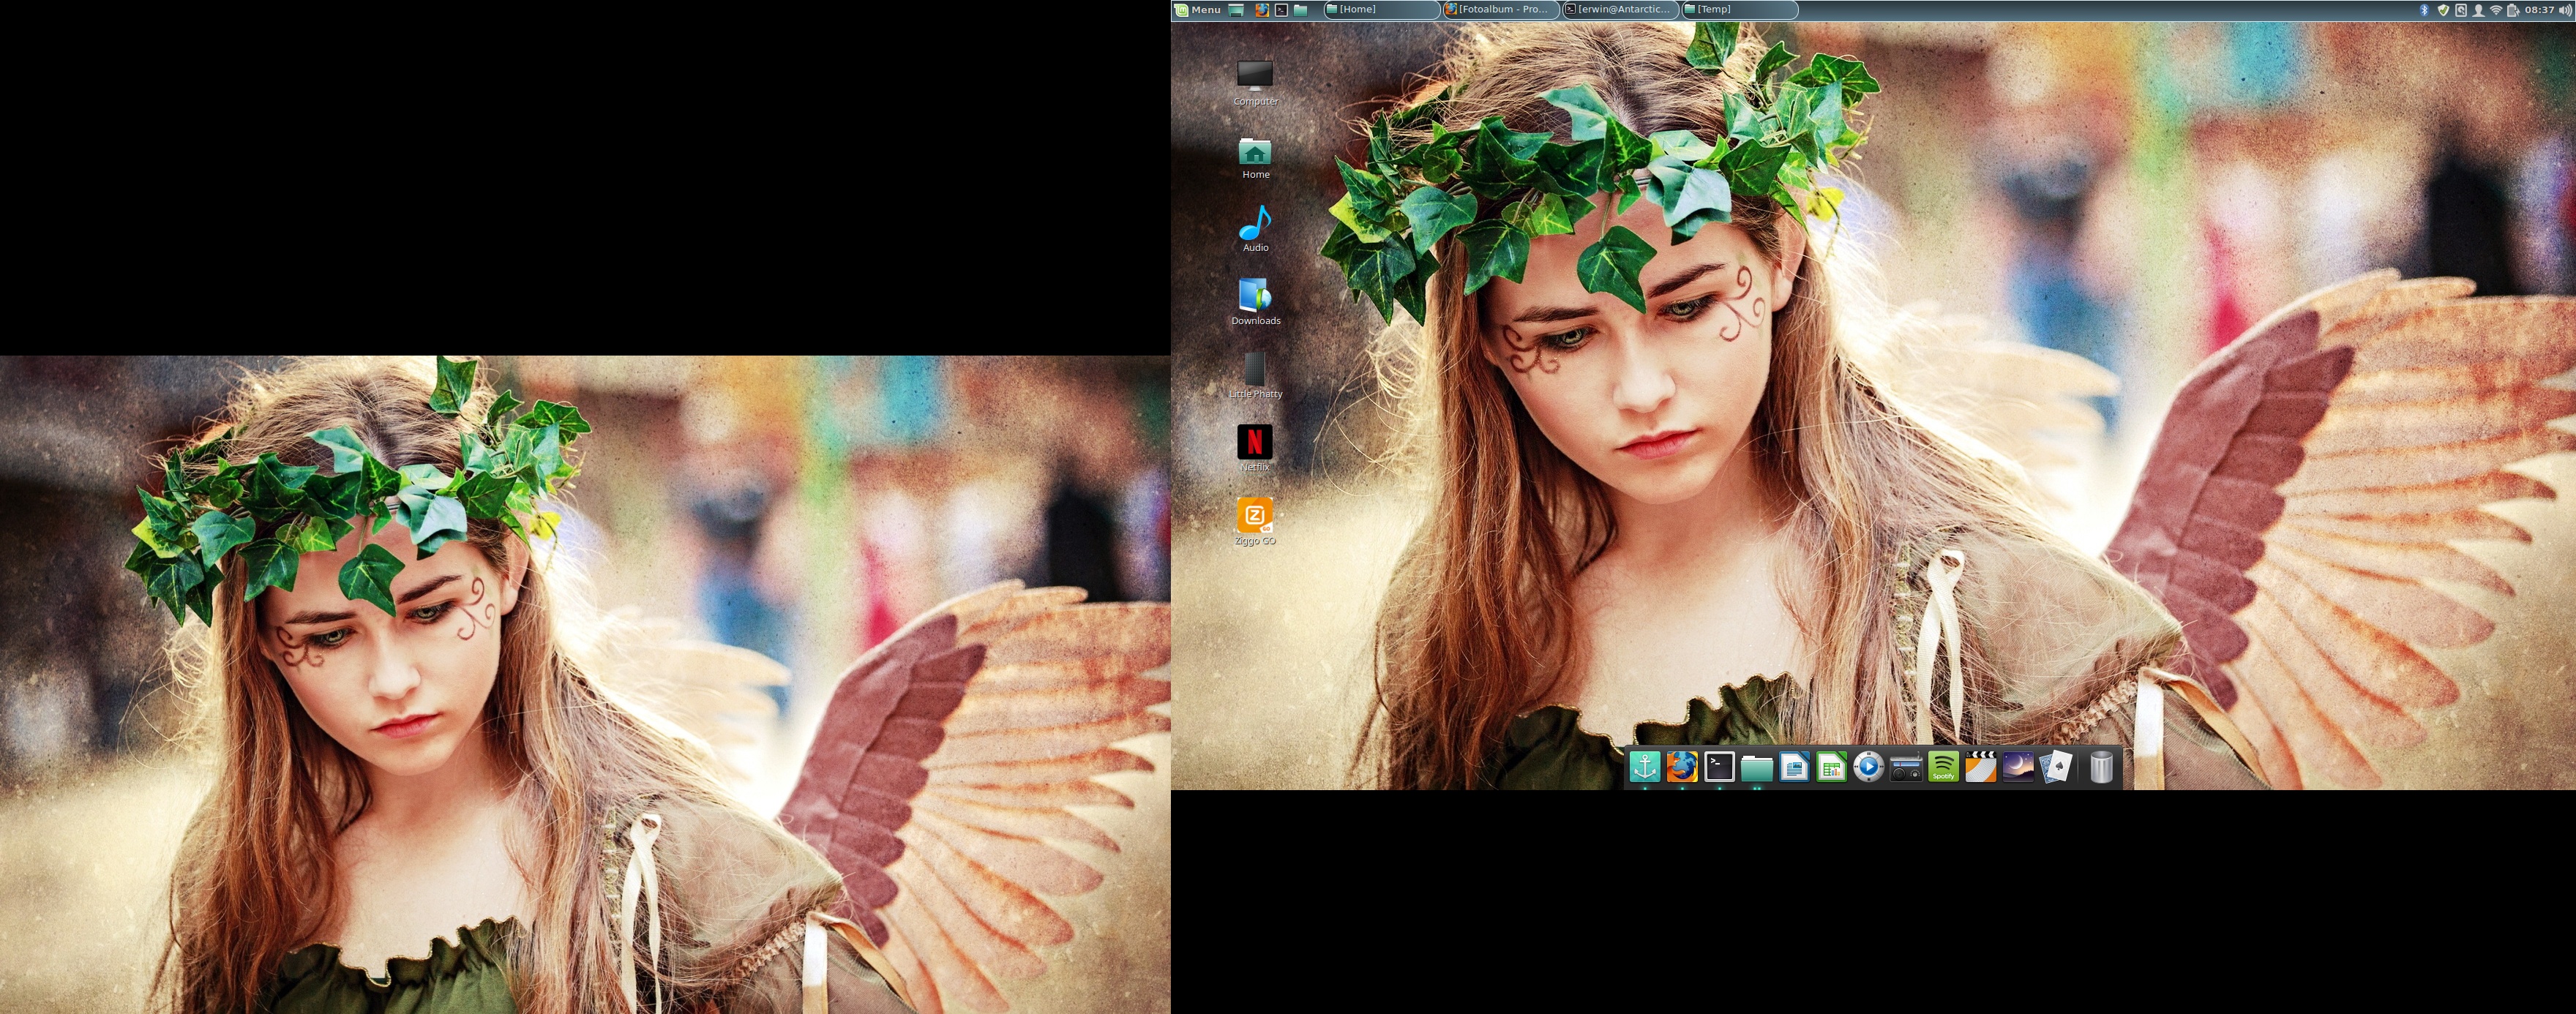Open the radio app dock icon
Image resolution: width=2576 pixels, height=1014 pixels.
point(1906,767)
